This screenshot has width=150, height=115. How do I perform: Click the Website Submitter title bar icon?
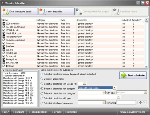coord(3,3)
